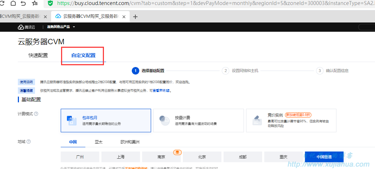
Task: Select the 自定义配置 tab
Action: 84,55
